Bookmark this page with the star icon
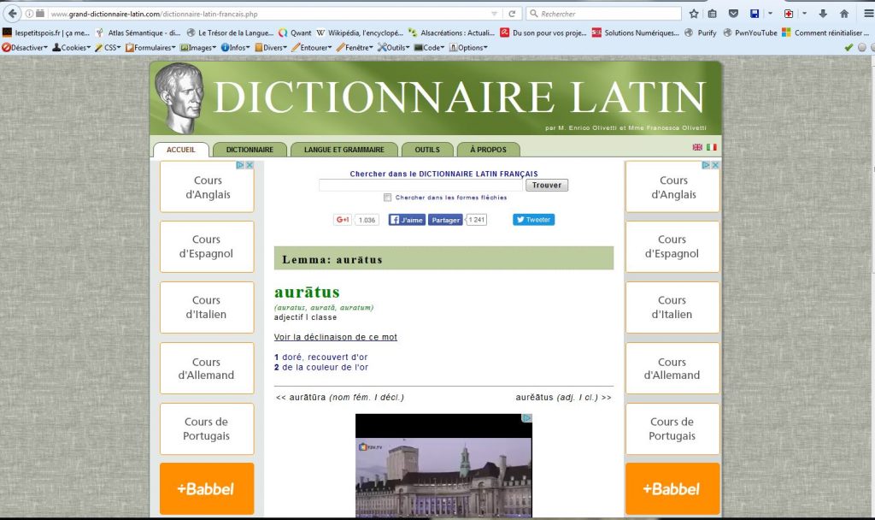Screen dimensions: 875x520 pos(694,14)
